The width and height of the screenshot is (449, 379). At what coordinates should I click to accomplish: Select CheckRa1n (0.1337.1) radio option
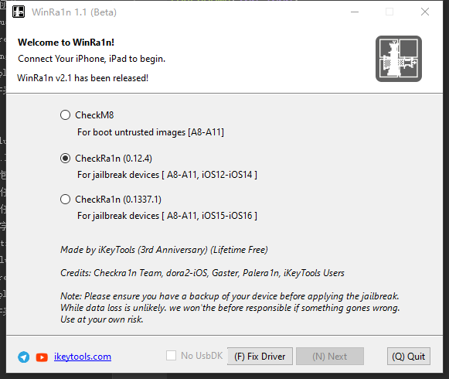(65, 200)
